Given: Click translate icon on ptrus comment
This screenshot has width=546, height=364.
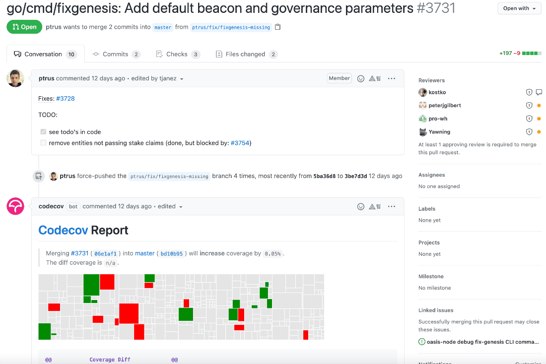Looking at the screenshot, I should coord(375,79).
